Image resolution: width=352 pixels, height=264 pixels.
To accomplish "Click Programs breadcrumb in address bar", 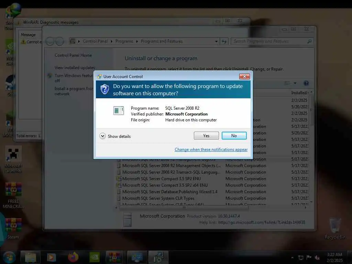I will [124, 41].
